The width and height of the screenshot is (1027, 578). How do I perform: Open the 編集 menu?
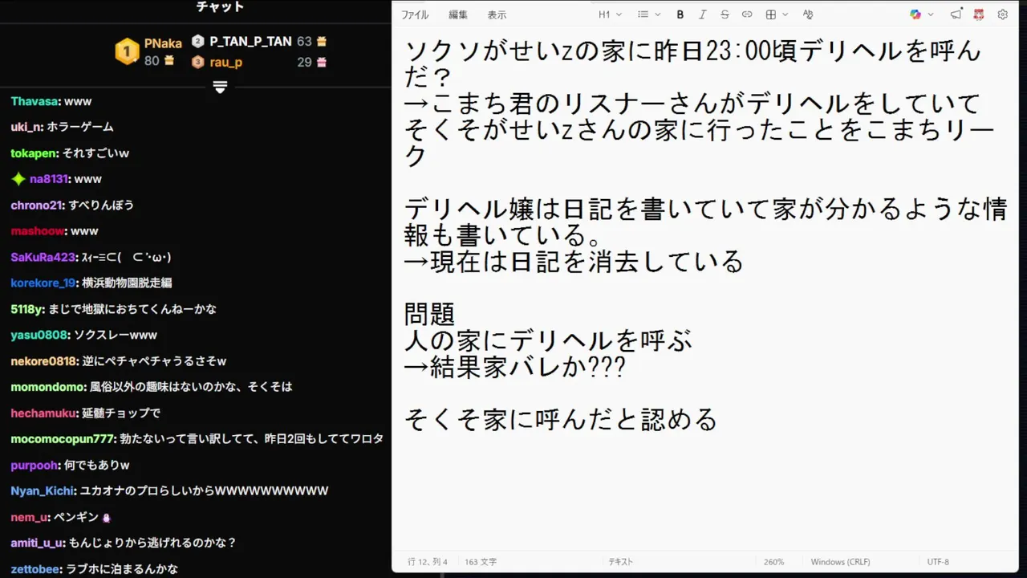[x=458, y=14]
